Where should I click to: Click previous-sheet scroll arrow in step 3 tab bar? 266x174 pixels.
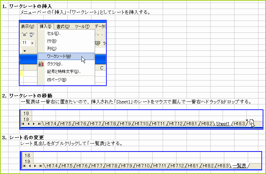(30, 166)
